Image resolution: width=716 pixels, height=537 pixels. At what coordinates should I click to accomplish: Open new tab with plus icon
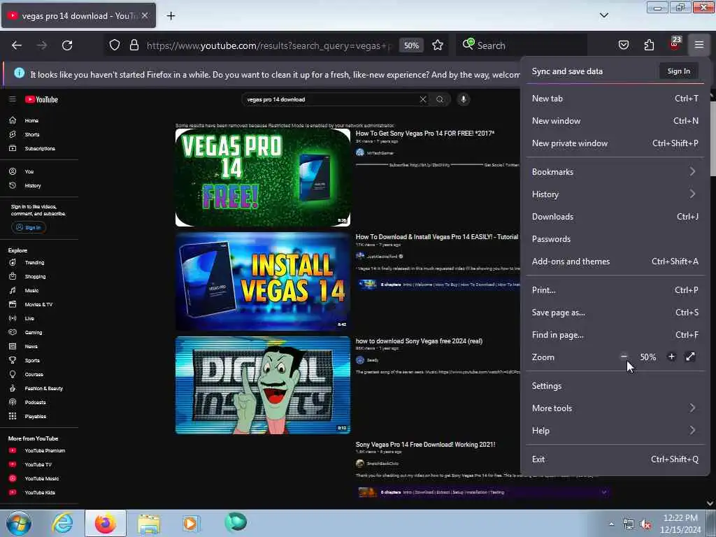[171, 16]
